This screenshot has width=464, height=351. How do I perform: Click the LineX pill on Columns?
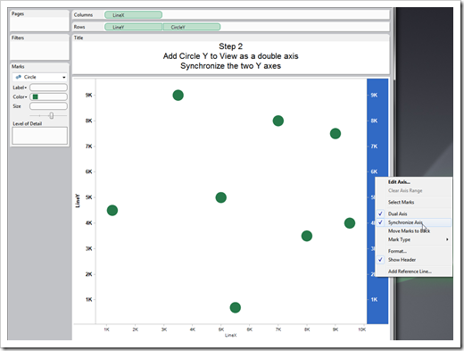133,15
